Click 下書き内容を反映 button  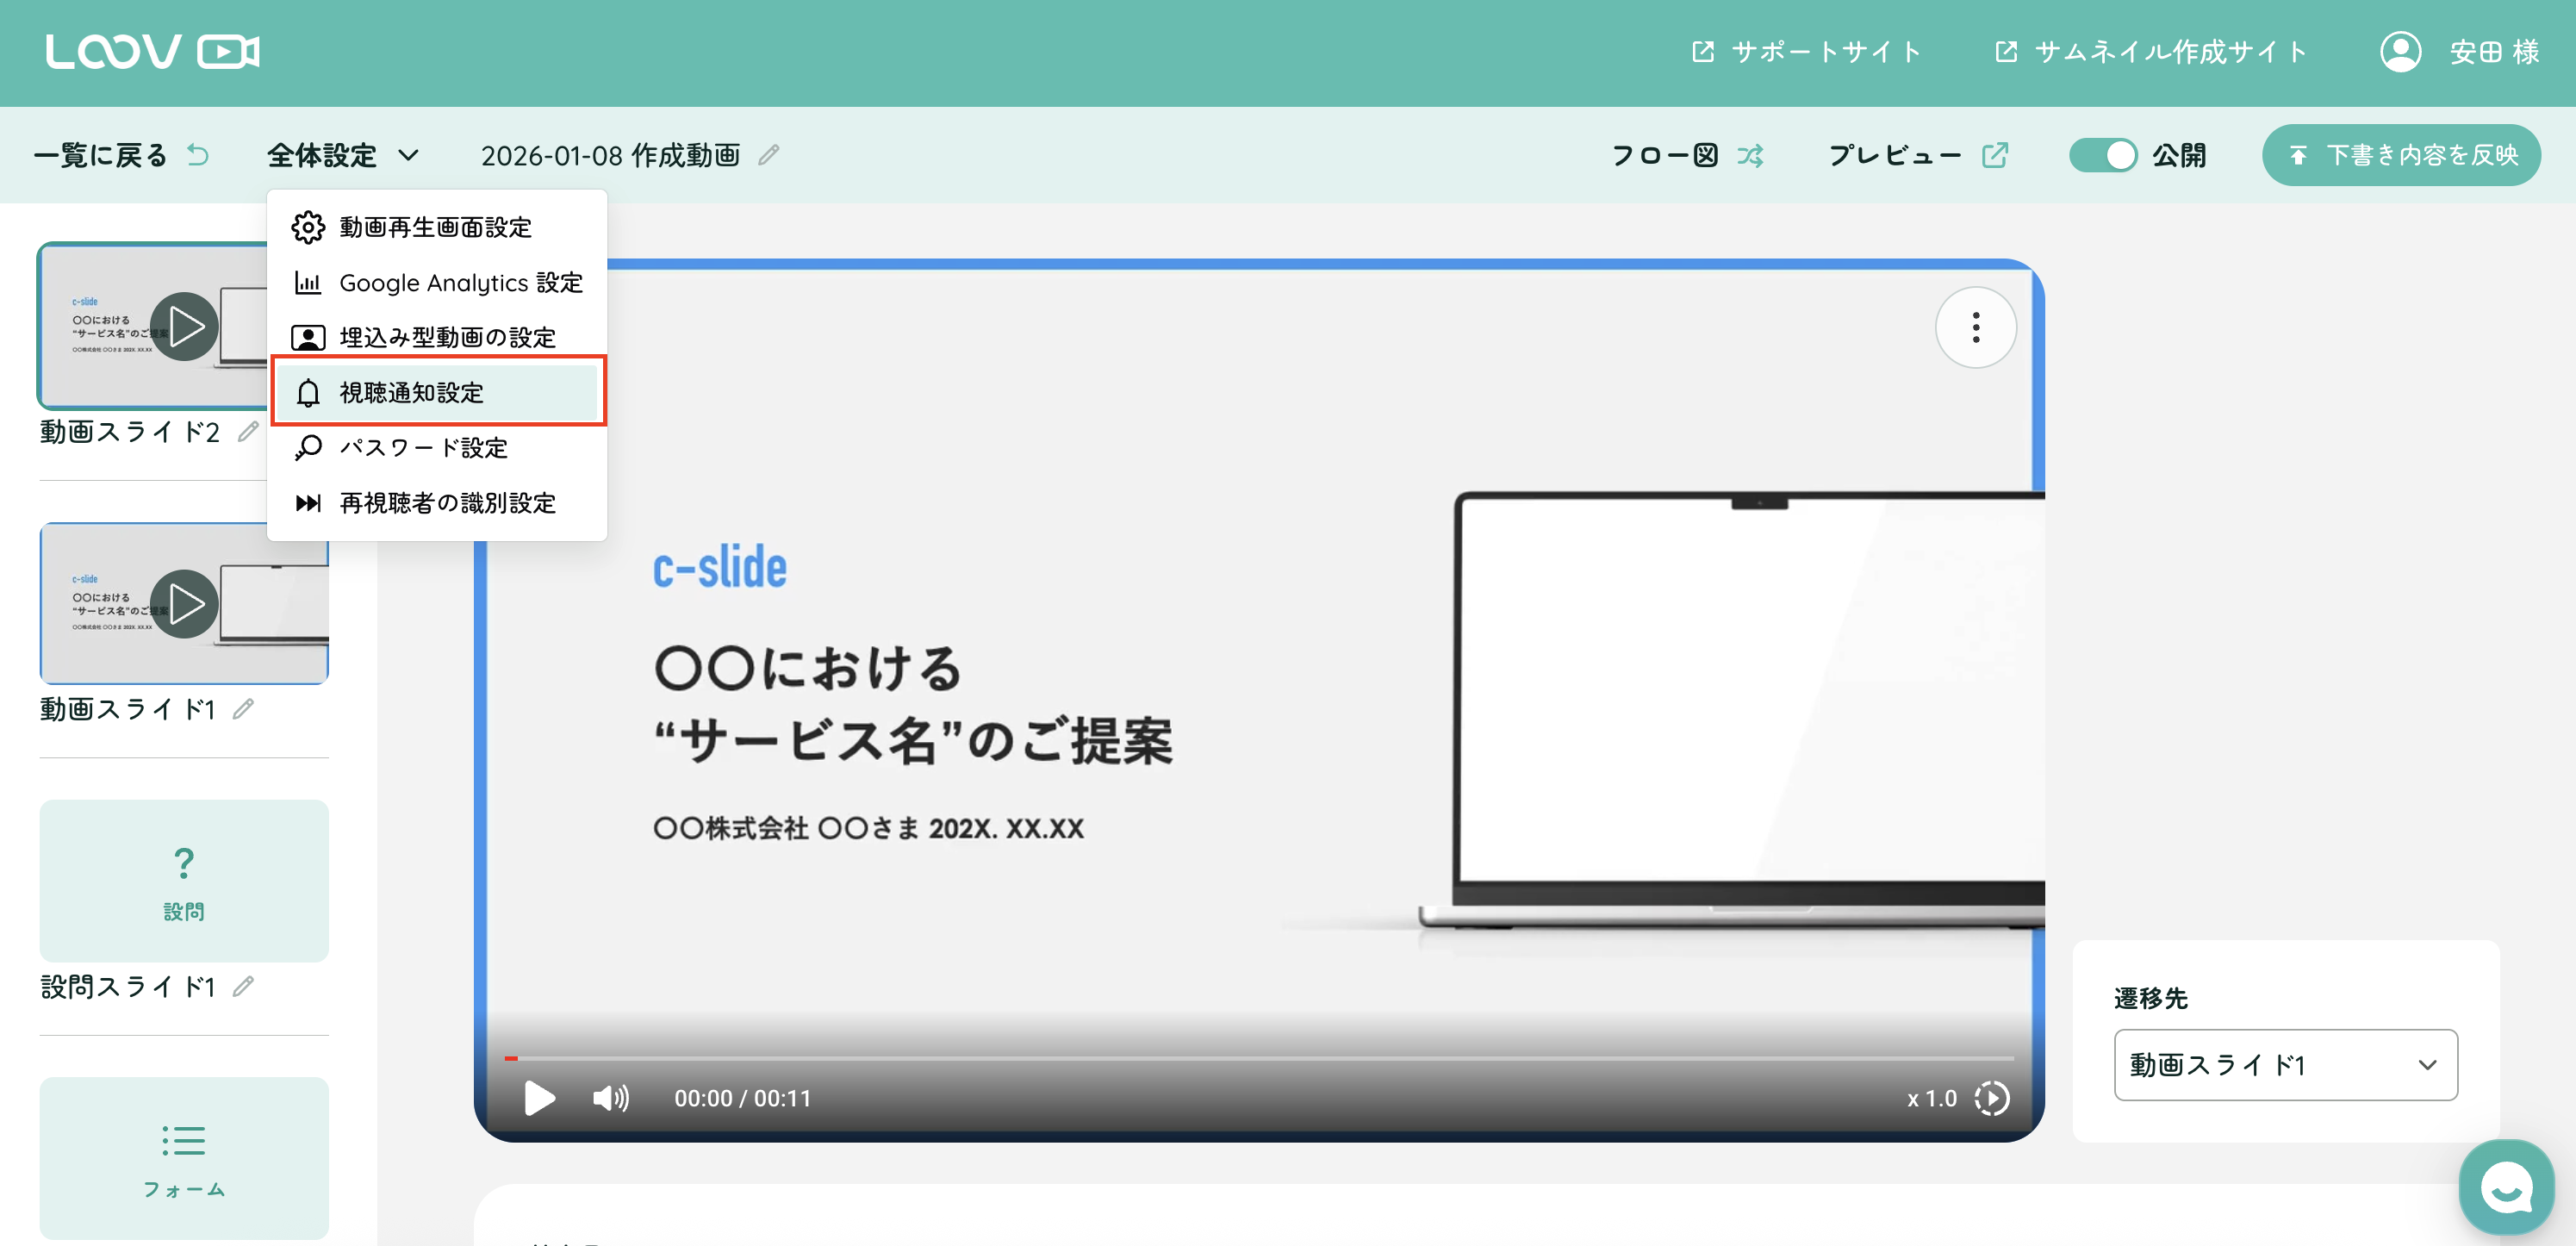tap(2400, 155)
